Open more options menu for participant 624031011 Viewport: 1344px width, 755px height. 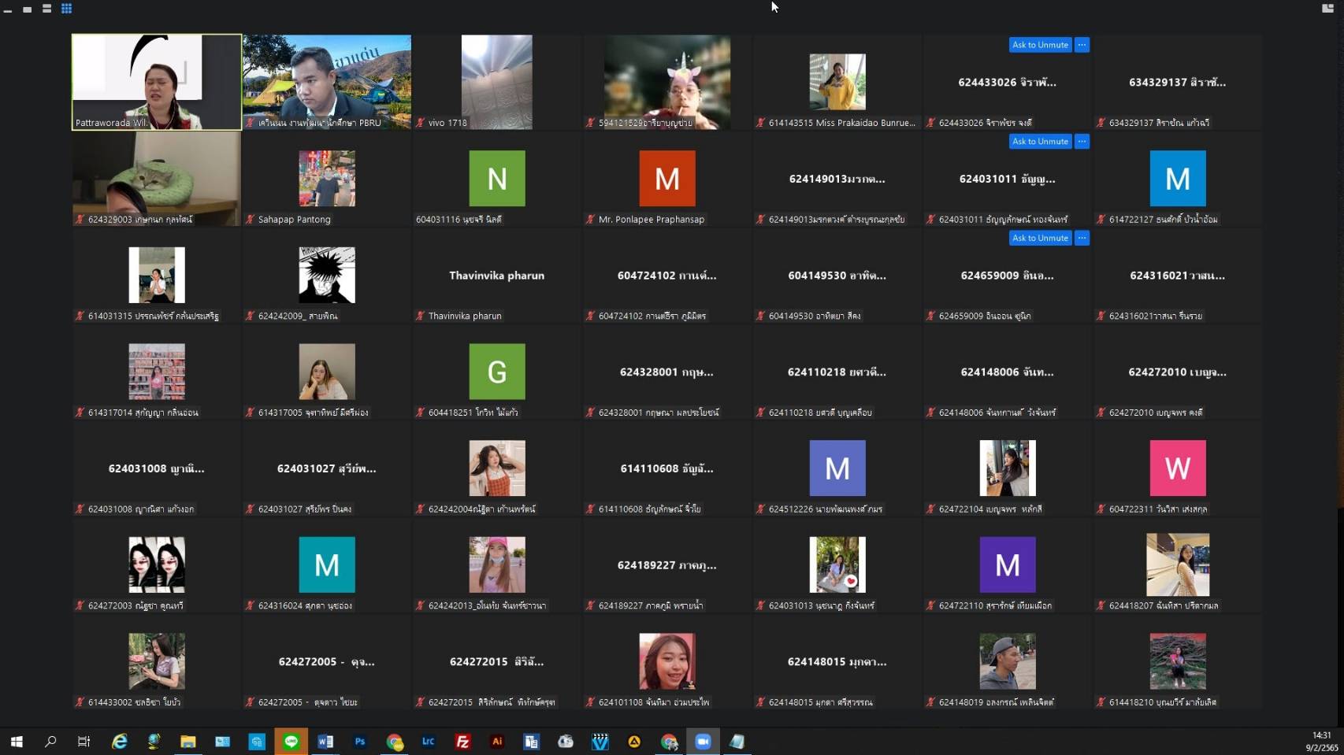click(1082, 142)
